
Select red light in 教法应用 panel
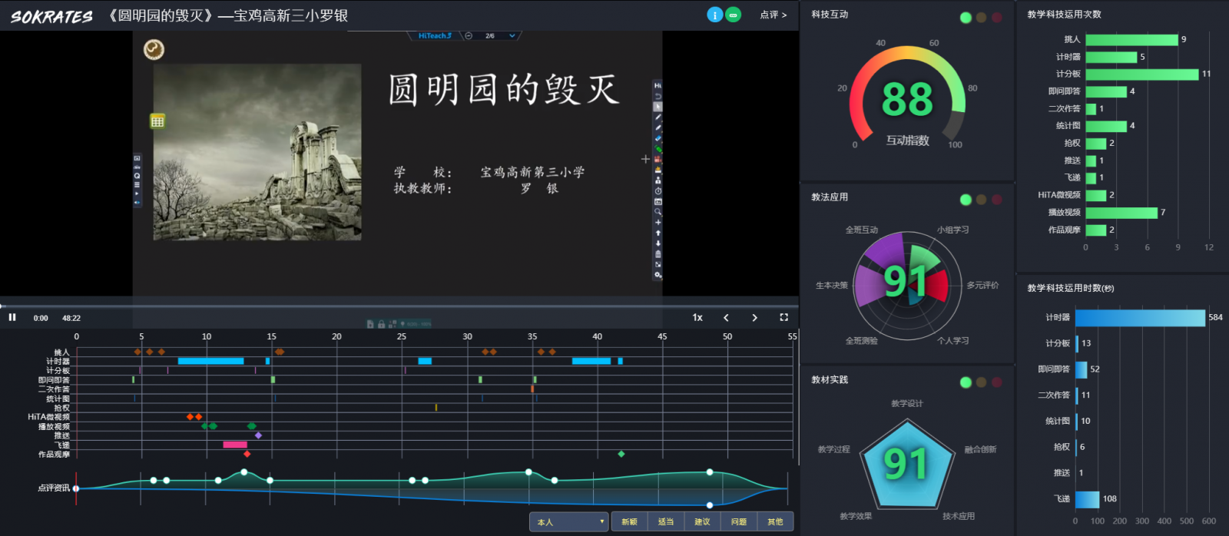(996, 200)
